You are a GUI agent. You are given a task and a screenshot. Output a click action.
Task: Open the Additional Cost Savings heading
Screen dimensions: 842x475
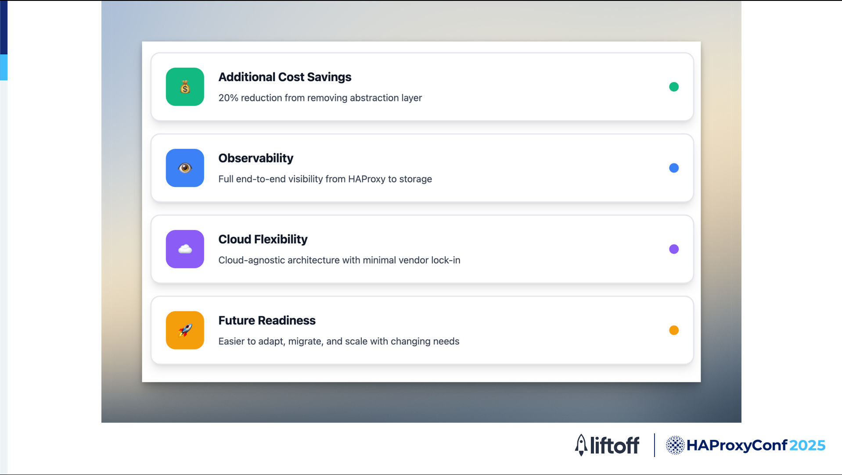click(x=285, y=77)
